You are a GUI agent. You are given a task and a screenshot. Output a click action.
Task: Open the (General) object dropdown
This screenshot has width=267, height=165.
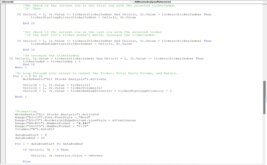(66, 2)
